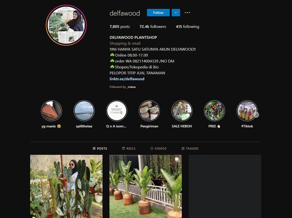Expand the suggested accounts dropdown arrow
The image size is (292, 218).
pyautogui.click(x=176, y=13)
